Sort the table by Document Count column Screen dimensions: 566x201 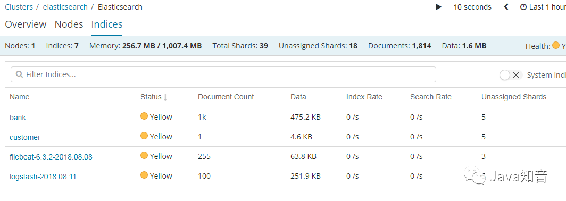tap(226, 97)
